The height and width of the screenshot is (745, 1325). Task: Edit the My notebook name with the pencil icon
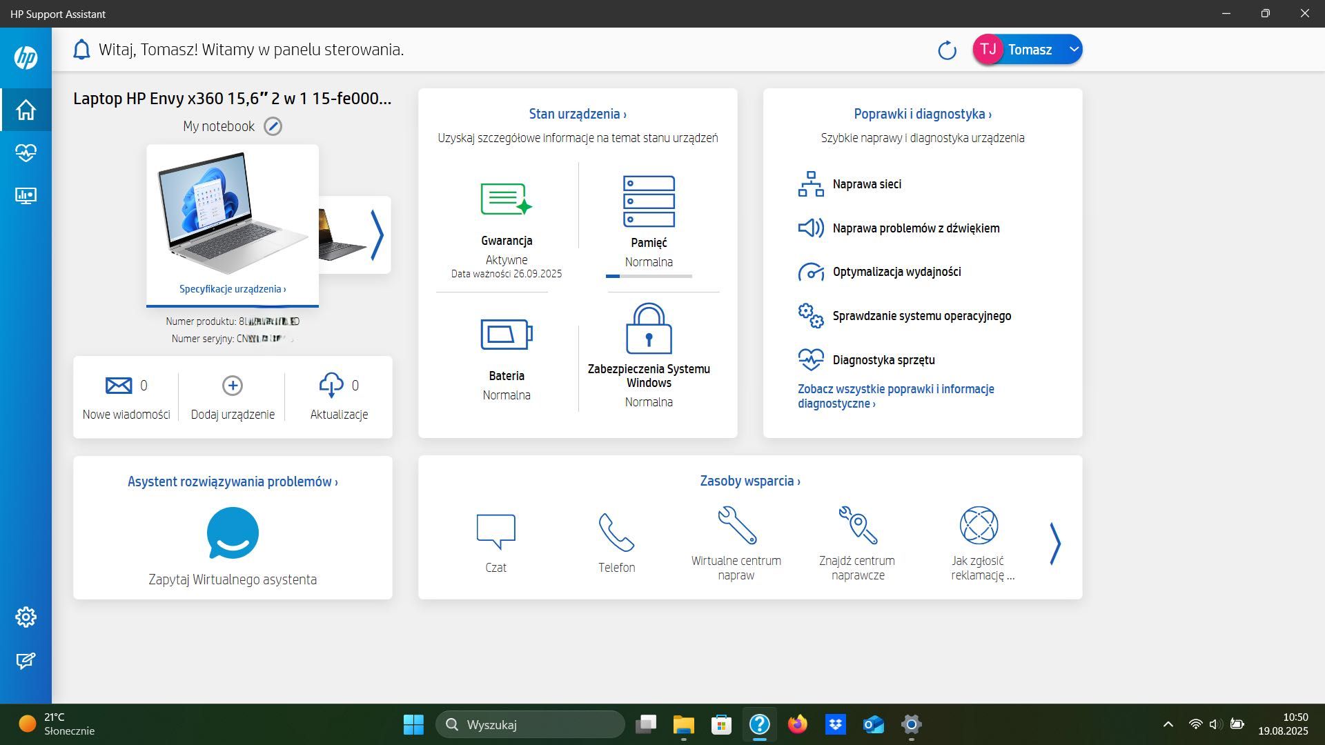click(273, 126)
